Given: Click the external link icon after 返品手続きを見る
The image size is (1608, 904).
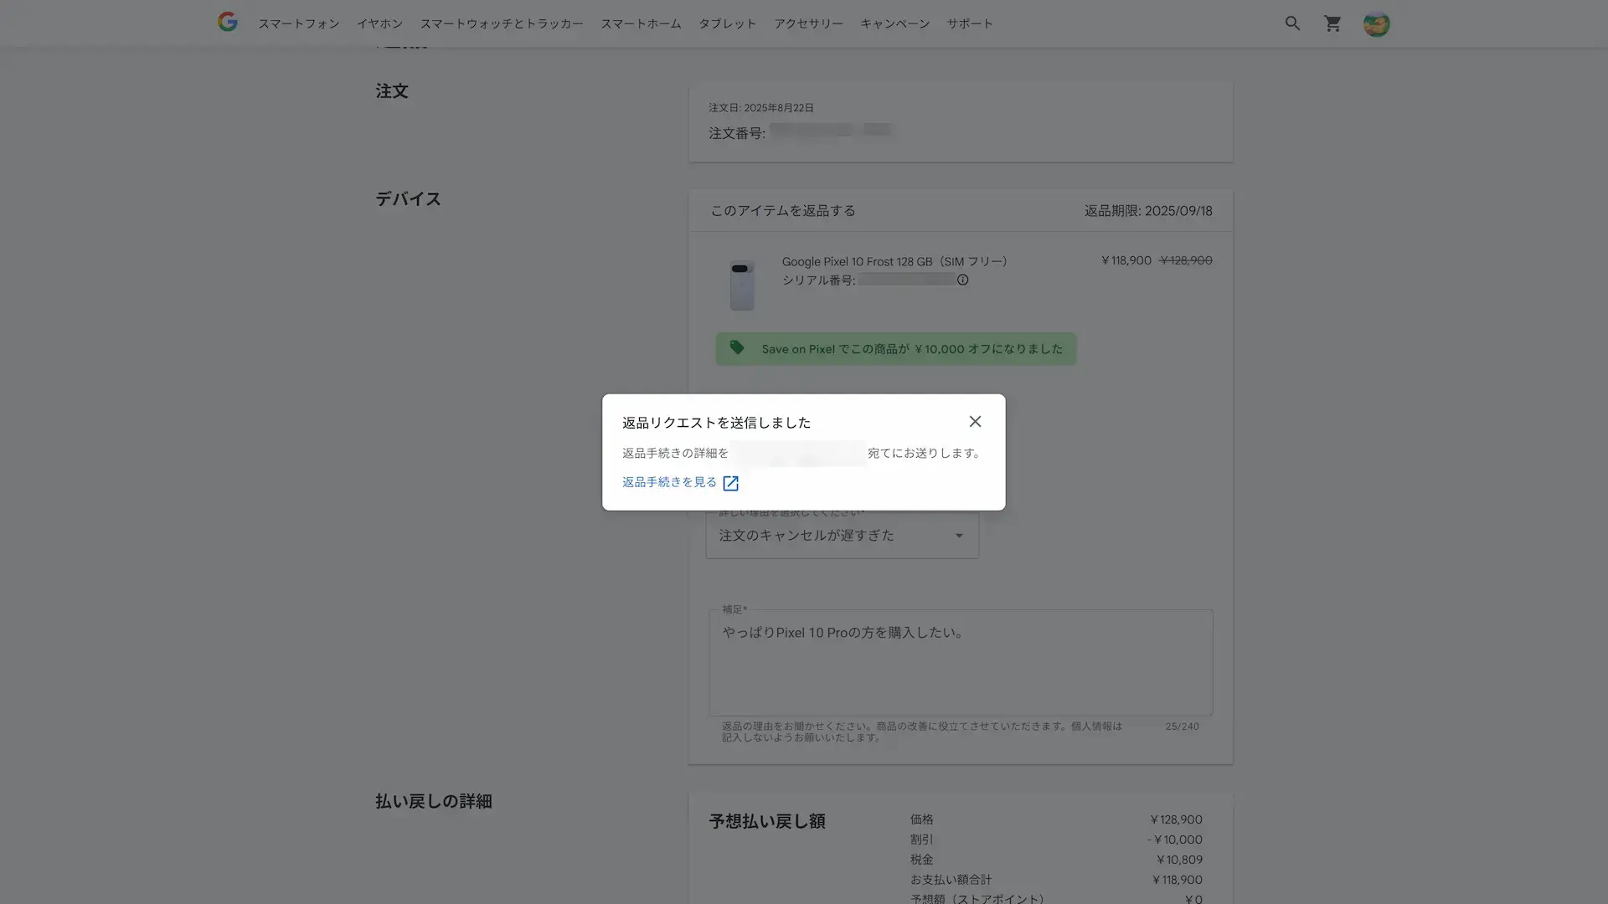Looking at the screenshot, I should click(730, 482).
